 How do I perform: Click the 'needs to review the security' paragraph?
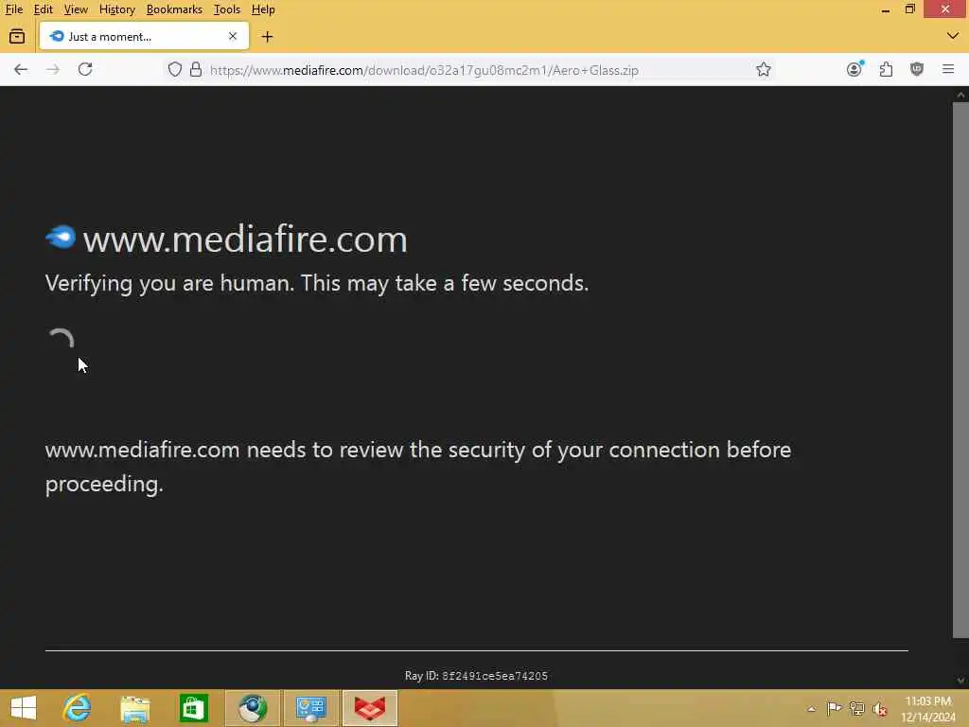tap(417, 467)
